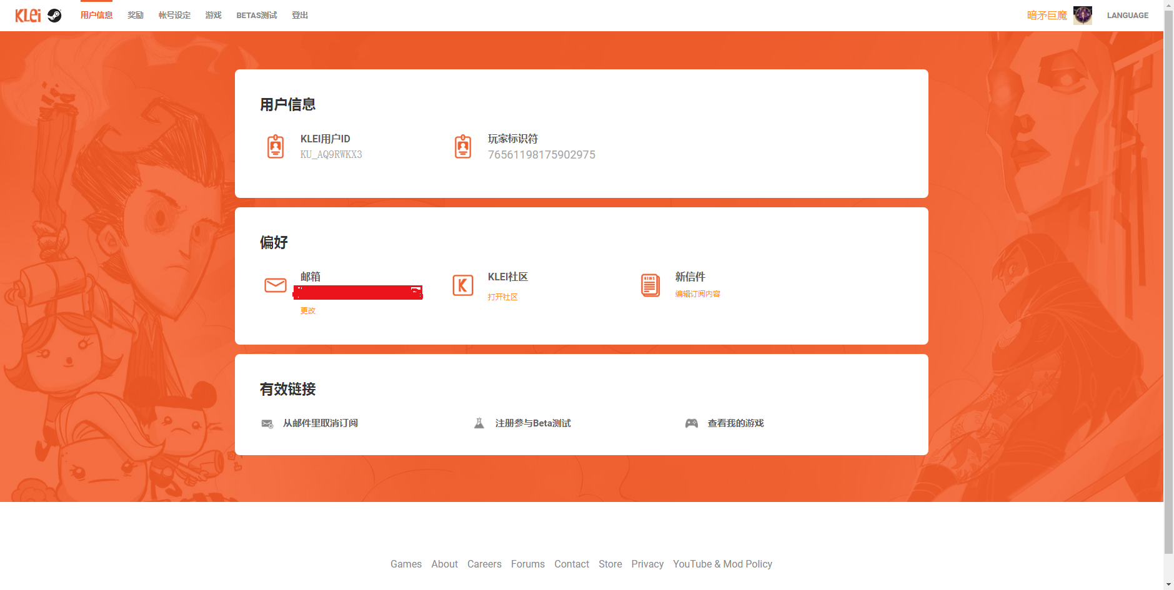Click the page vertical scrollbar
Screen dimensions: 1174x590
coord(1168,281)
